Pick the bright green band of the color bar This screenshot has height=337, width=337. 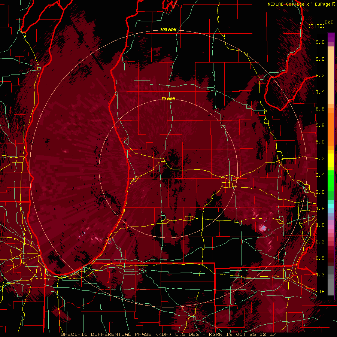click(331, 180)
